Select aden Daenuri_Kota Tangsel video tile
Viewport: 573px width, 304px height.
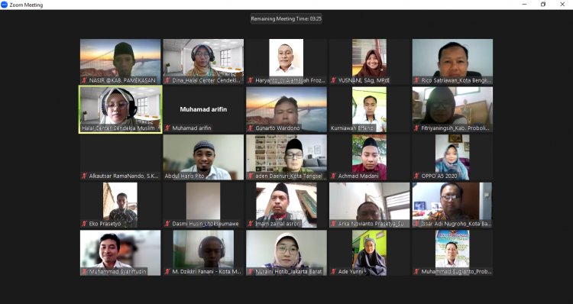click(286, 157)
